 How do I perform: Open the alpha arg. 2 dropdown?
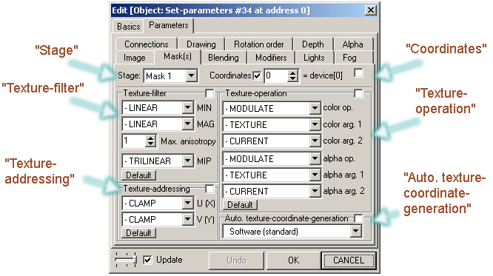point(272,192)
